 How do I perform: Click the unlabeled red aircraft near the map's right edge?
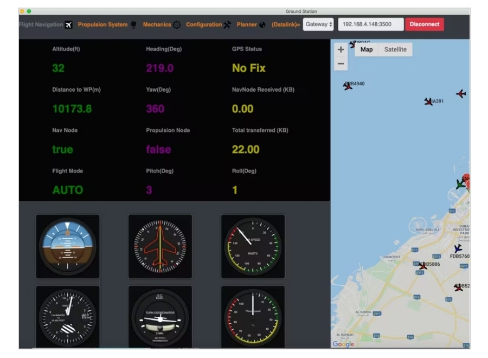click(461, 94)
